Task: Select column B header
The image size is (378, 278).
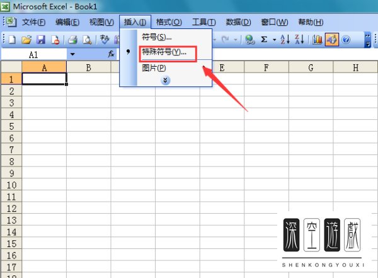Action: click(x=88, y=67)
